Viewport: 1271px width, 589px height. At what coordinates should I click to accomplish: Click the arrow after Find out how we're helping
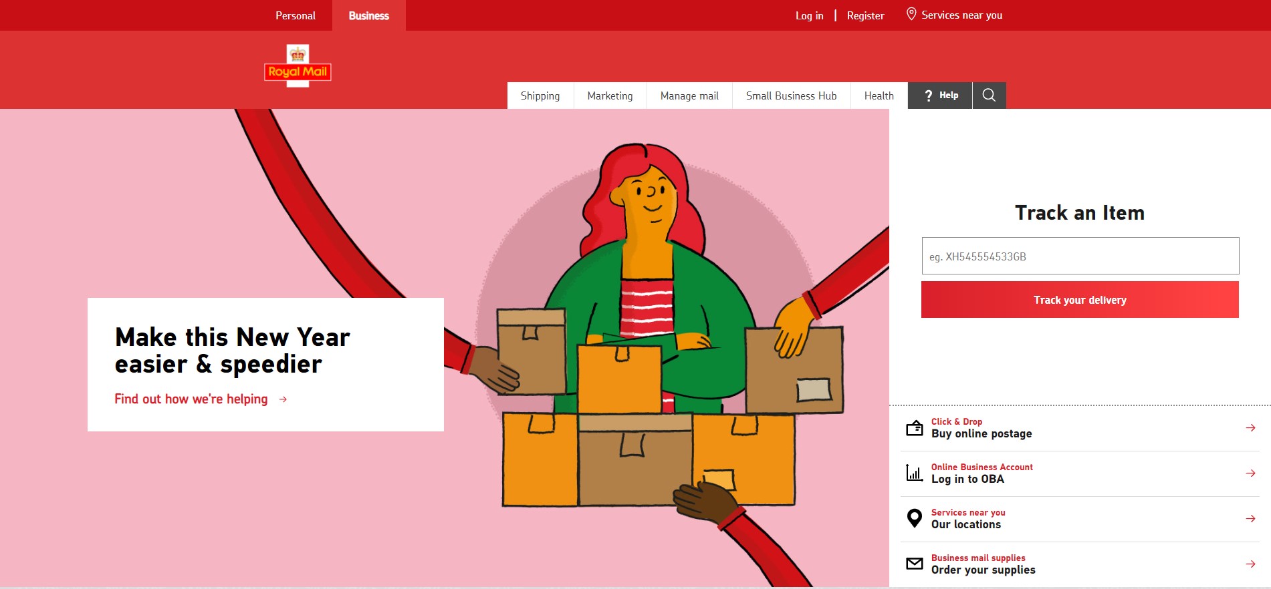click(283, 399)
